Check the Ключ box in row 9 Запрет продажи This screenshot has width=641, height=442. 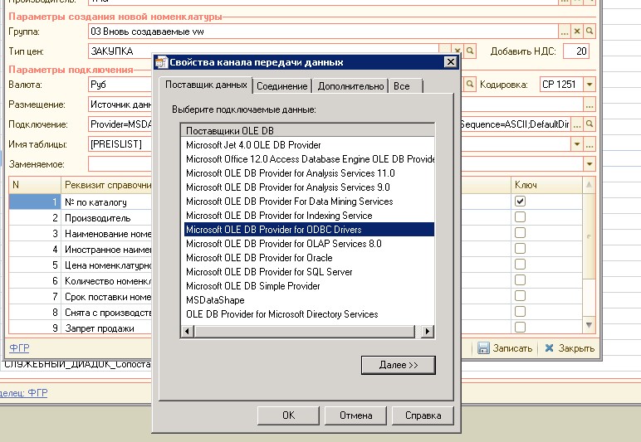[520, 327]
